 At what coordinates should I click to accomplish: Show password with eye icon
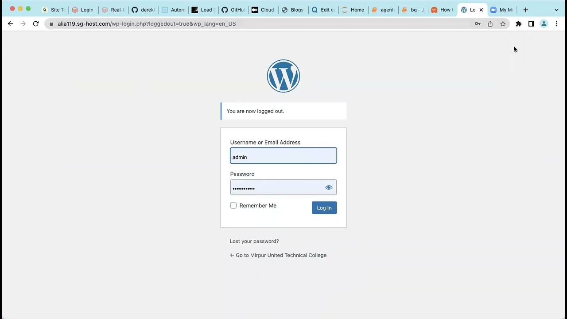[329, 187]
